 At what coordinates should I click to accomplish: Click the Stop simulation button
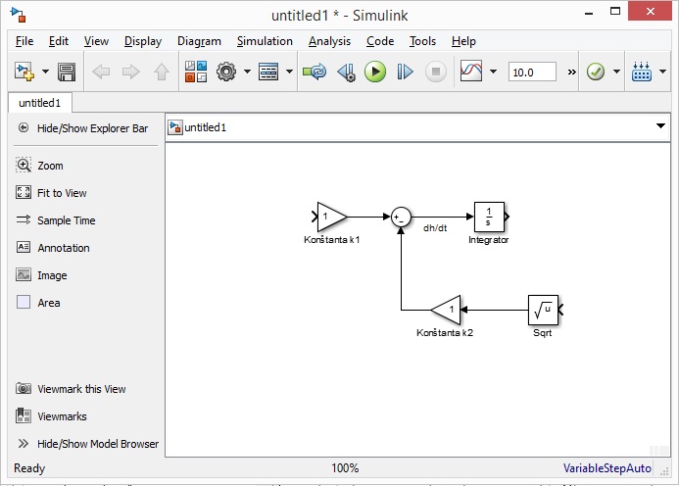tap(436, 72)
